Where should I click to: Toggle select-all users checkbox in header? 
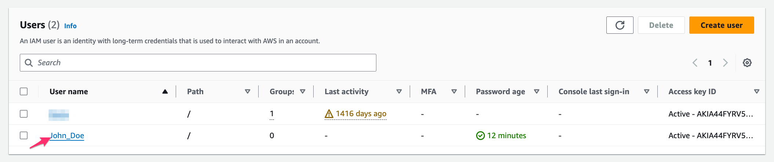pyautogui.click(x=24, y=92)
